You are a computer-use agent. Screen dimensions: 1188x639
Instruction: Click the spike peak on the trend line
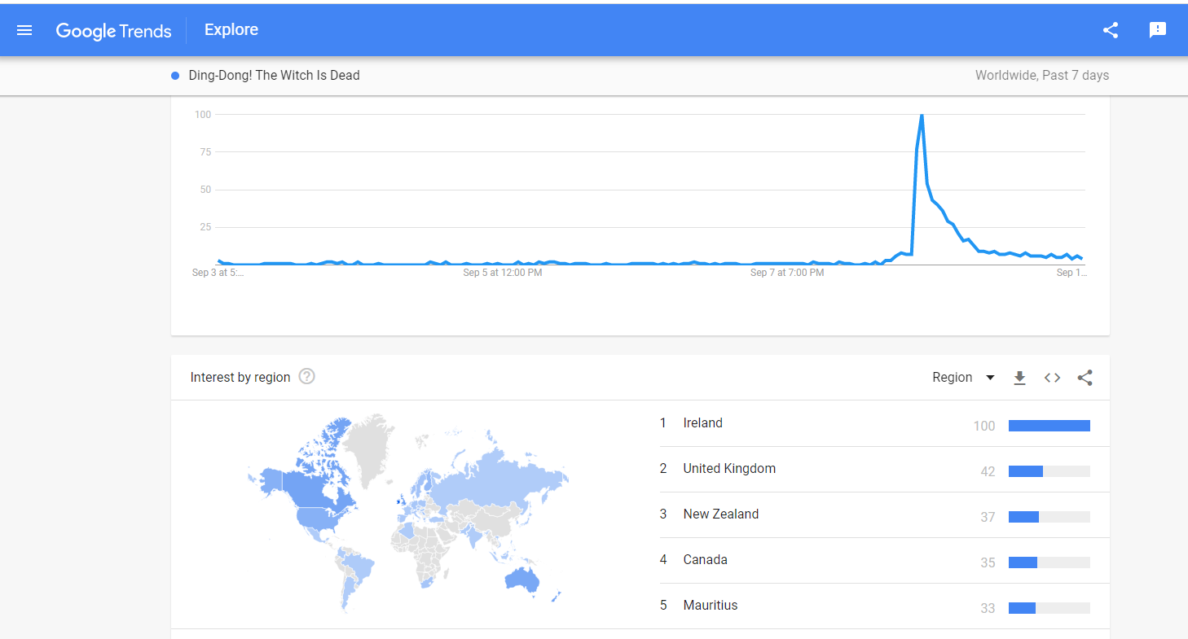coord(922,116)
